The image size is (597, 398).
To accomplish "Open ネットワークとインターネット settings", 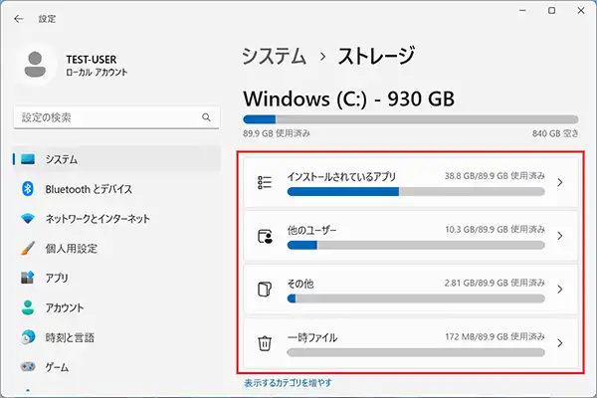I will coord(116,219).
